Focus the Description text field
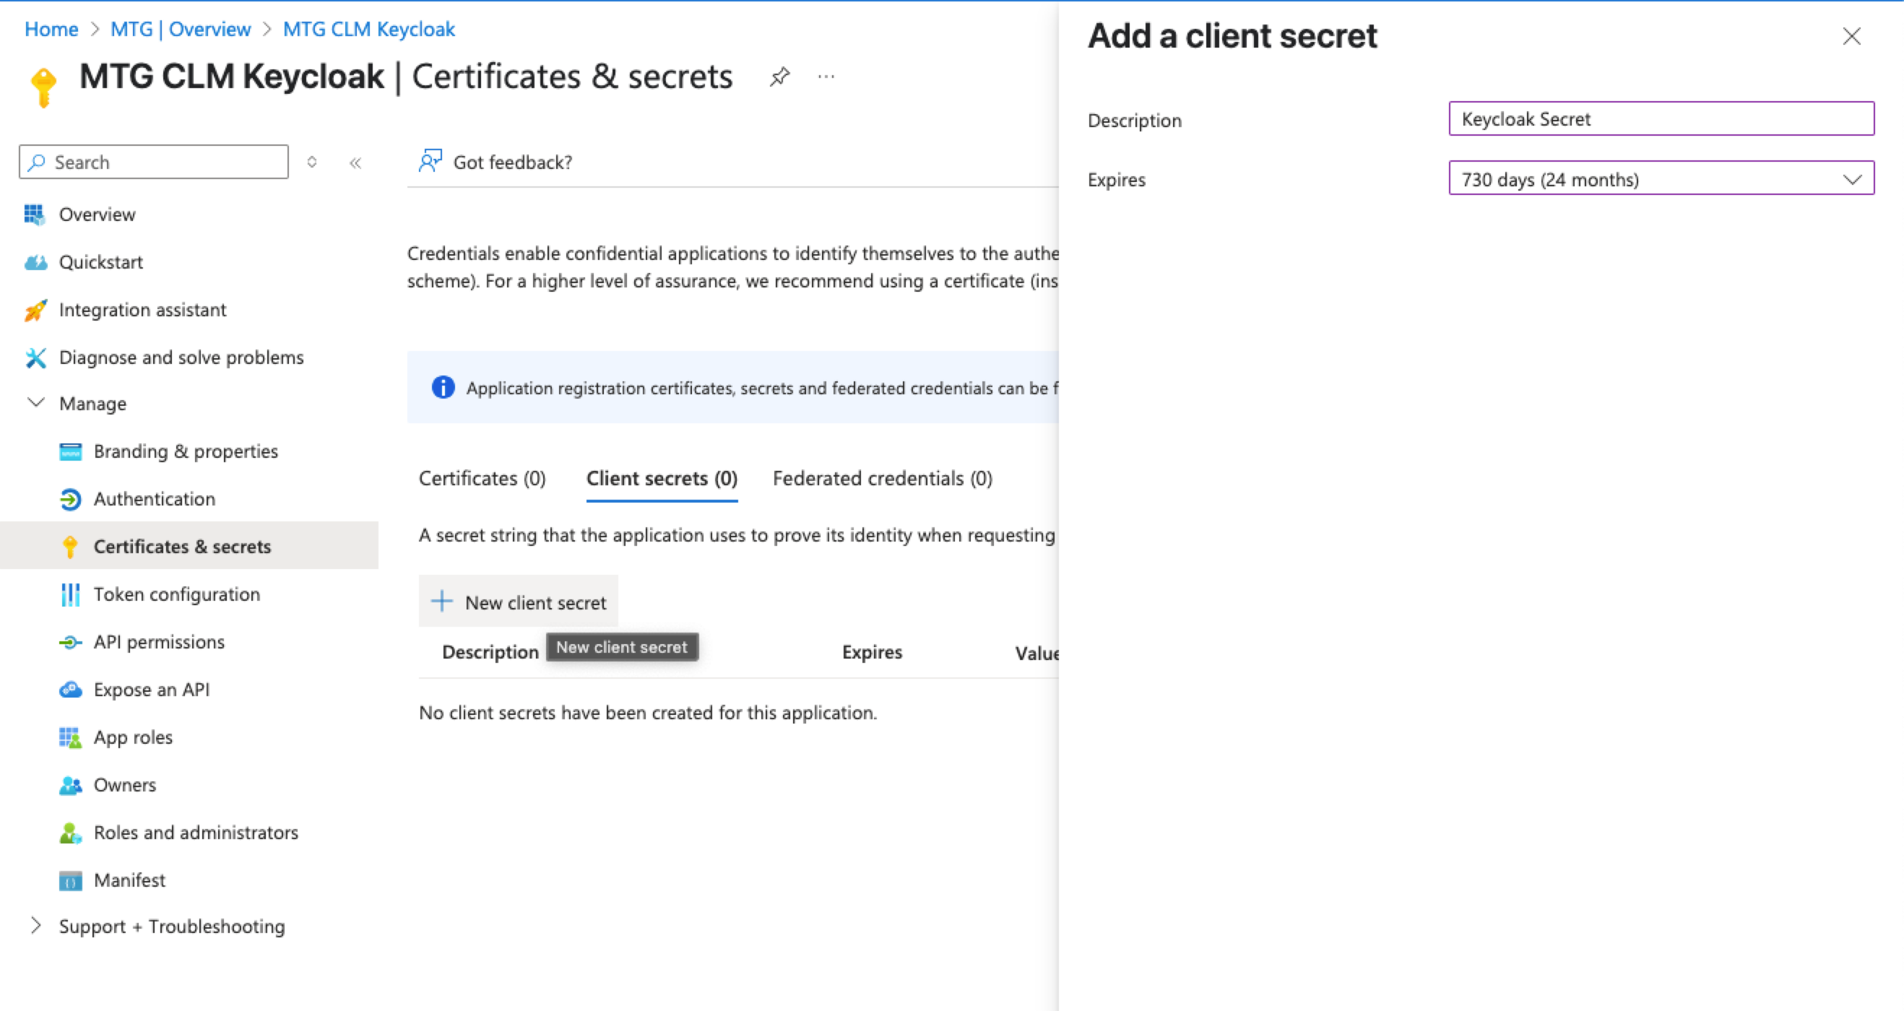This screenshot has height=1011, width=1904. click(1661, 119)
